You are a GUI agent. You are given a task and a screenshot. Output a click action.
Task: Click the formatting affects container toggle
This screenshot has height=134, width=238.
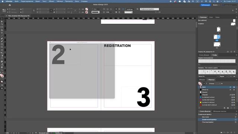tap(204, 83)
